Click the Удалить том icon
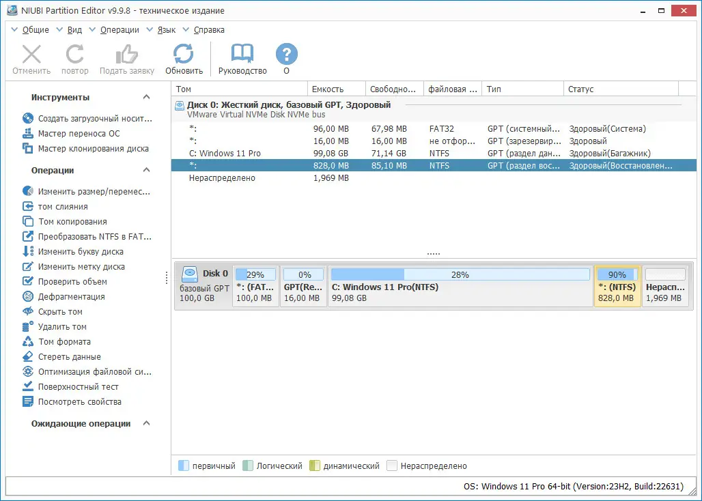The height and width of the screenshot is (501, 702). coord(28,326)
